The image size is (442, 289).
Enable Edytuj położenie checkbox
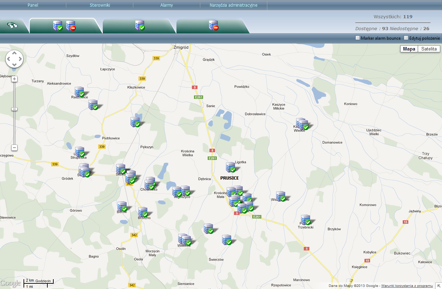[406, 38]
